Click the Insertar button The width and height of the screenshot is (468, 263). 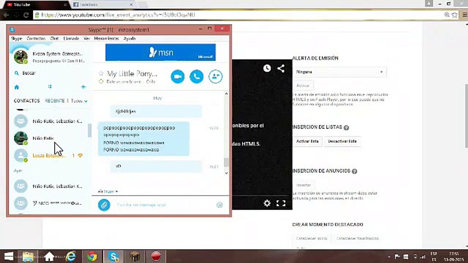[x=303, y=185]
